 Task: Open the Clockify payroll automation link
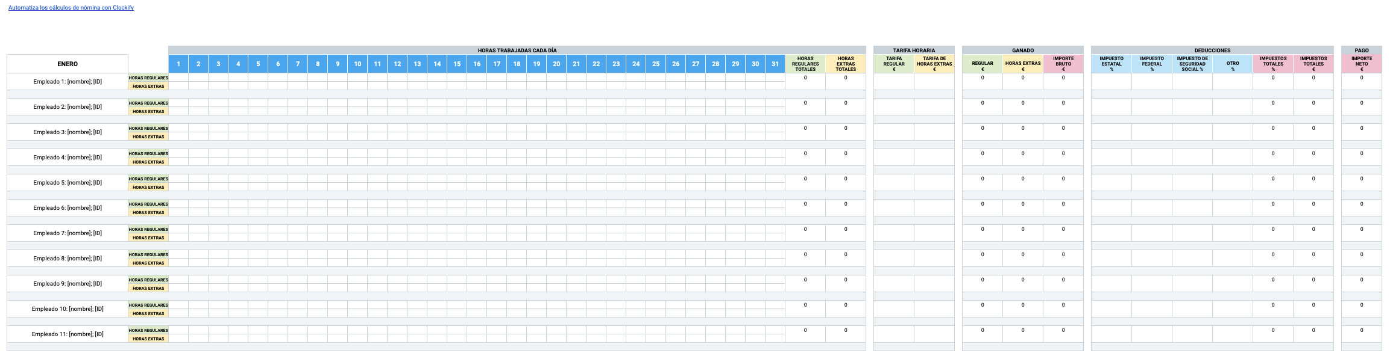click(71, 8)
